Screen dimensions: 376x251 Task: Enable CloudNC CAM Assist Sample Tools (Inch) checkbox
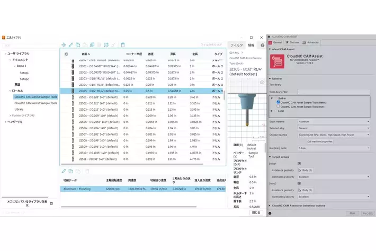[x=278, y=106]
